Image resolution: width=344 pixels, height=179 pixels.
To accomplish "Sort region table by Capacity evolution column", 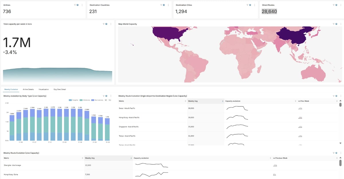I will click(x=295, y=101).
